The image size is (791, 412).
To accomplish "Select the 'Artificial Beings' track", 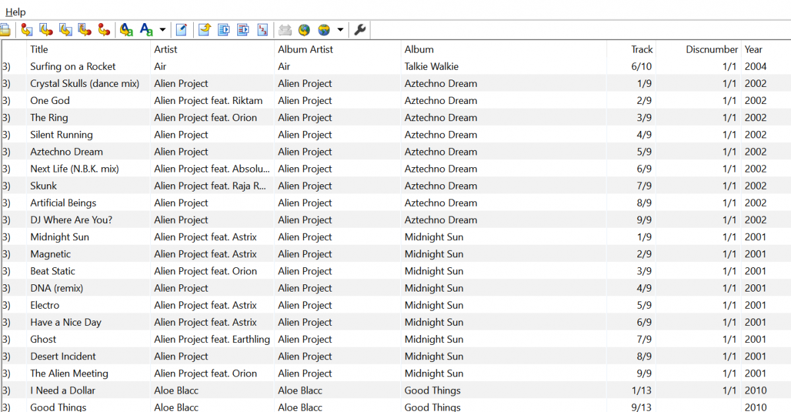I will coord(63,203).
